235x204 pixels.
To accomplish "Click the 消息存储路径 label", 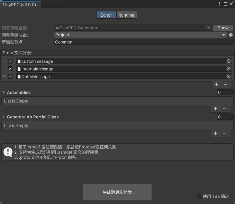I will 15,28.
